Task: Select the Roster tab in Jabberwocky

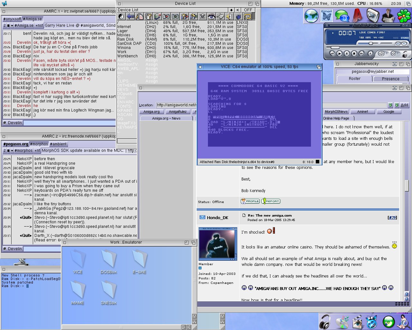Action: pyautogui.click(x=354, y=79)
